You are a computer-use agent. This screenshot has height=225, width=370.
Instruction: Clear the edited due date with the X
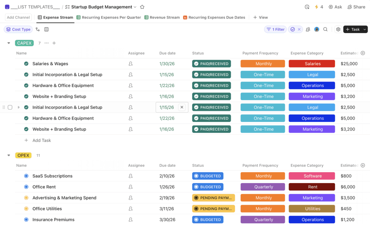click(182, 107)
